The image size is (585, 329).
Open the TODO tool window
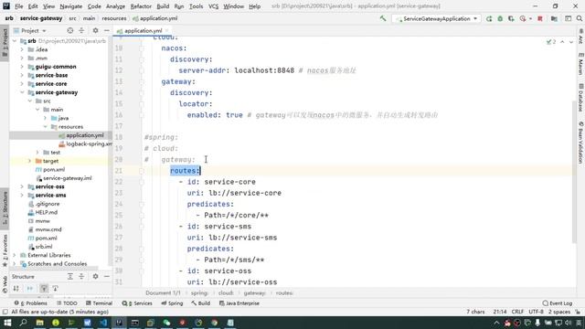67,303
